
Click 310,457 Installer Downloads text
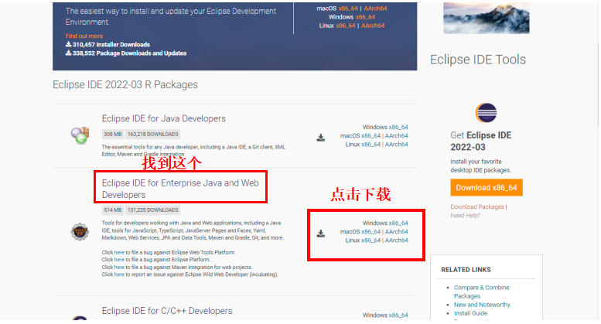coord(111,45)
